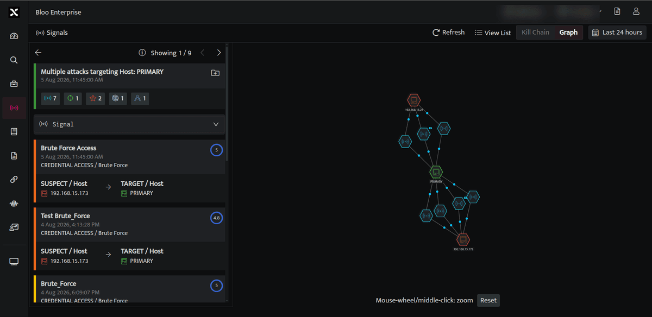Switch to Graph view

click(568, 33)
